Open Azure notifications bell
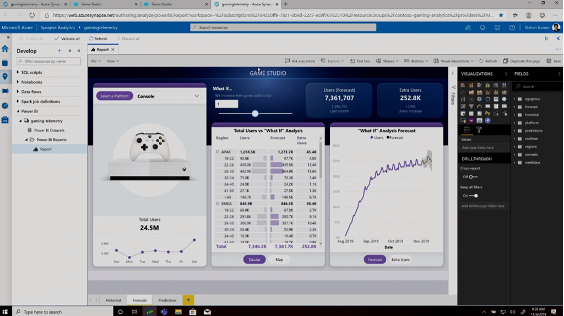This screenshot has height=316, width=564. tap(482, 28)
